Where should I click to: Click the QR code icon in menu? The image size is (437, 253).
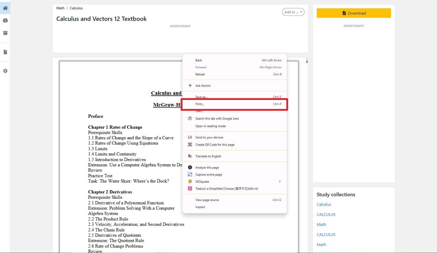(190, 144)
